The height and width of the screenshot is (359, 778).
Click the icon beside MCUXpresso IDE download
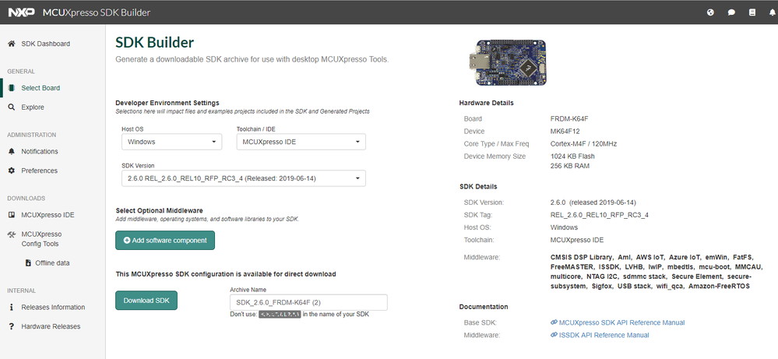point(12,215)
